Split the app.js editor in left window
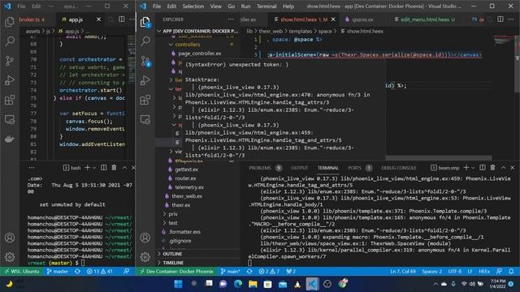 122,19
